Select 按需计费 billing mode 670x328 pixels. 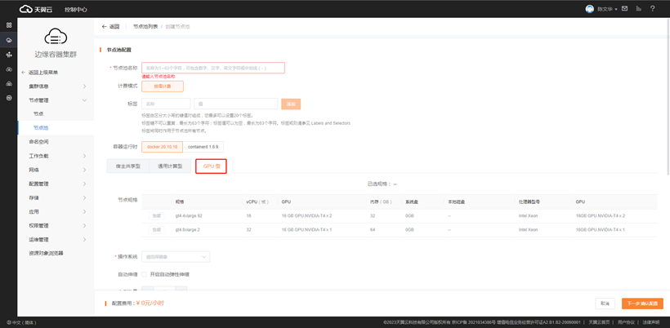[163, 86]
